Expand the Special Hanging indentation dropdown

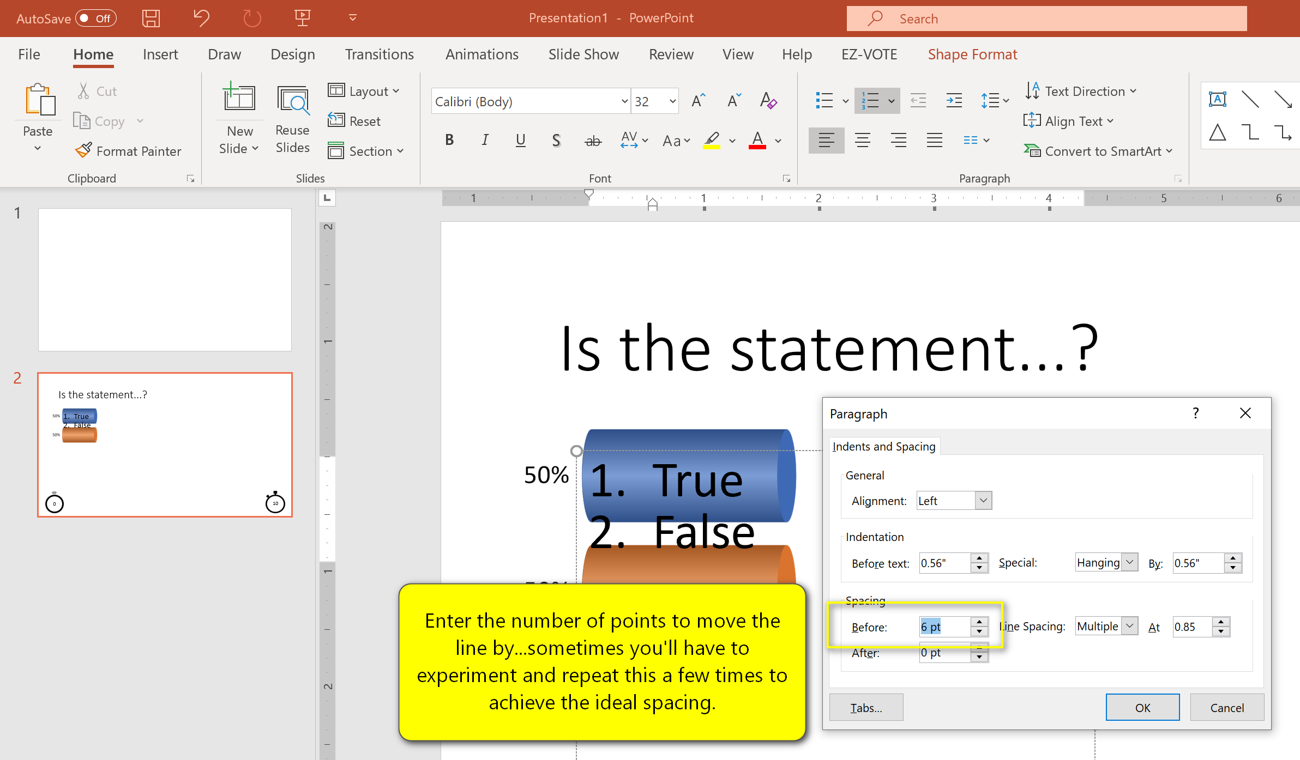[x=1130, y=562]
